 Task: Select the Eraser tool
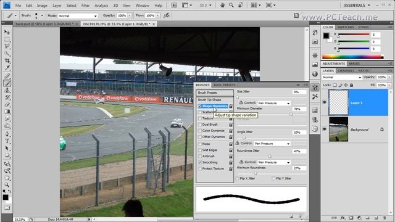[x=7, y=104]
